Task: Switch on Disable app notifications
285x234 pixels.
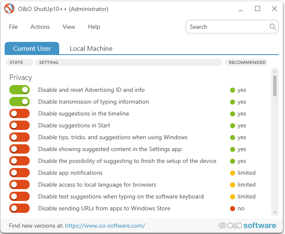Action: pos(19,173)
